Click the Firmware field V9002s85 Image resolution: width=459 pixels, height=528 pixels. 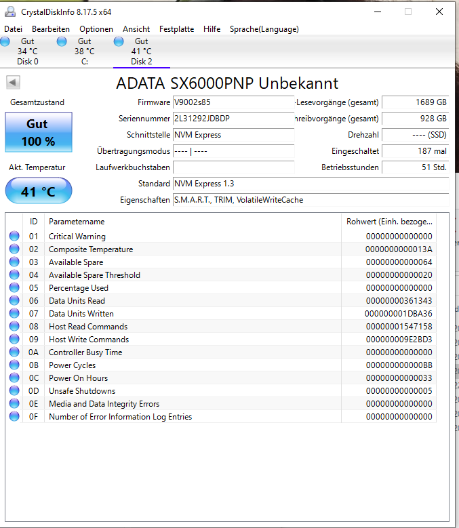[233, 102]
